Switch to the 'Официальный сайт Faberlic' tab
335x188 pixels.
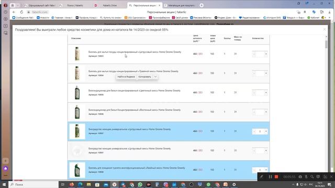(40, 5)
